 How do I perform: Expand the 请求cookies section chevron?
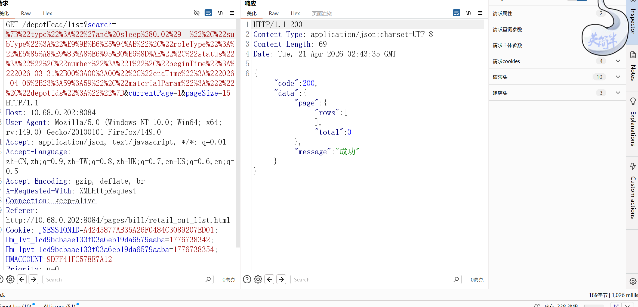click(618, 61)
